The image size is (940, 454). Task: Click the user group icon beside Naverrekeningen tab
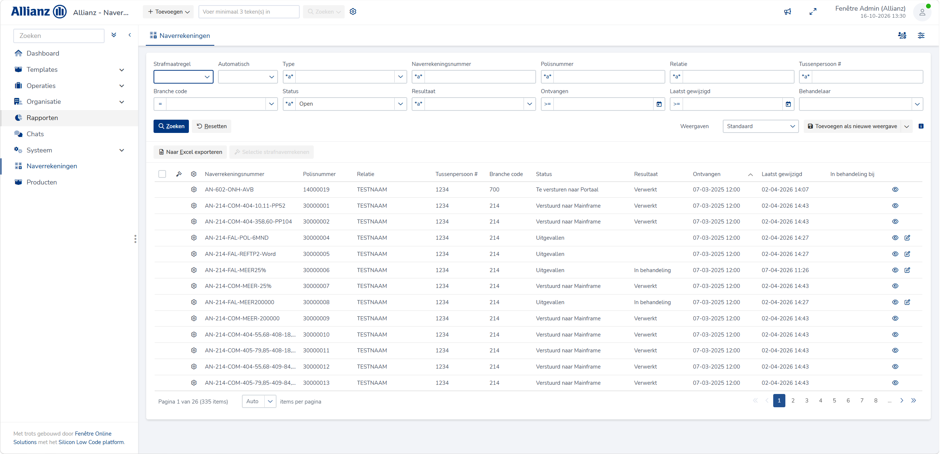902,36
